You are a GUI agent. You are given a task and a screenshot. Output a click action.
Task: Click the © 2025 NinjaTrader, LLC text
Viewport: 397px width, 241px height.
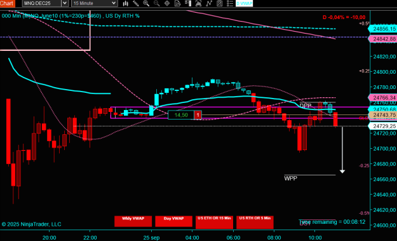pyautogui.click(x=31, y=224)
